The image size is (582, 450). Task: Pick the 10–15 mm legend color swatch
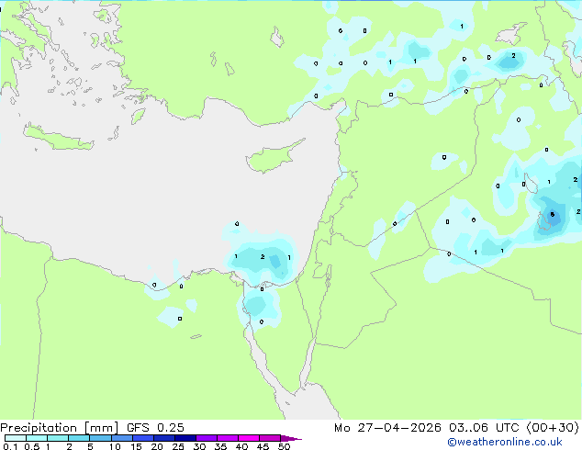tap(121, 438)
